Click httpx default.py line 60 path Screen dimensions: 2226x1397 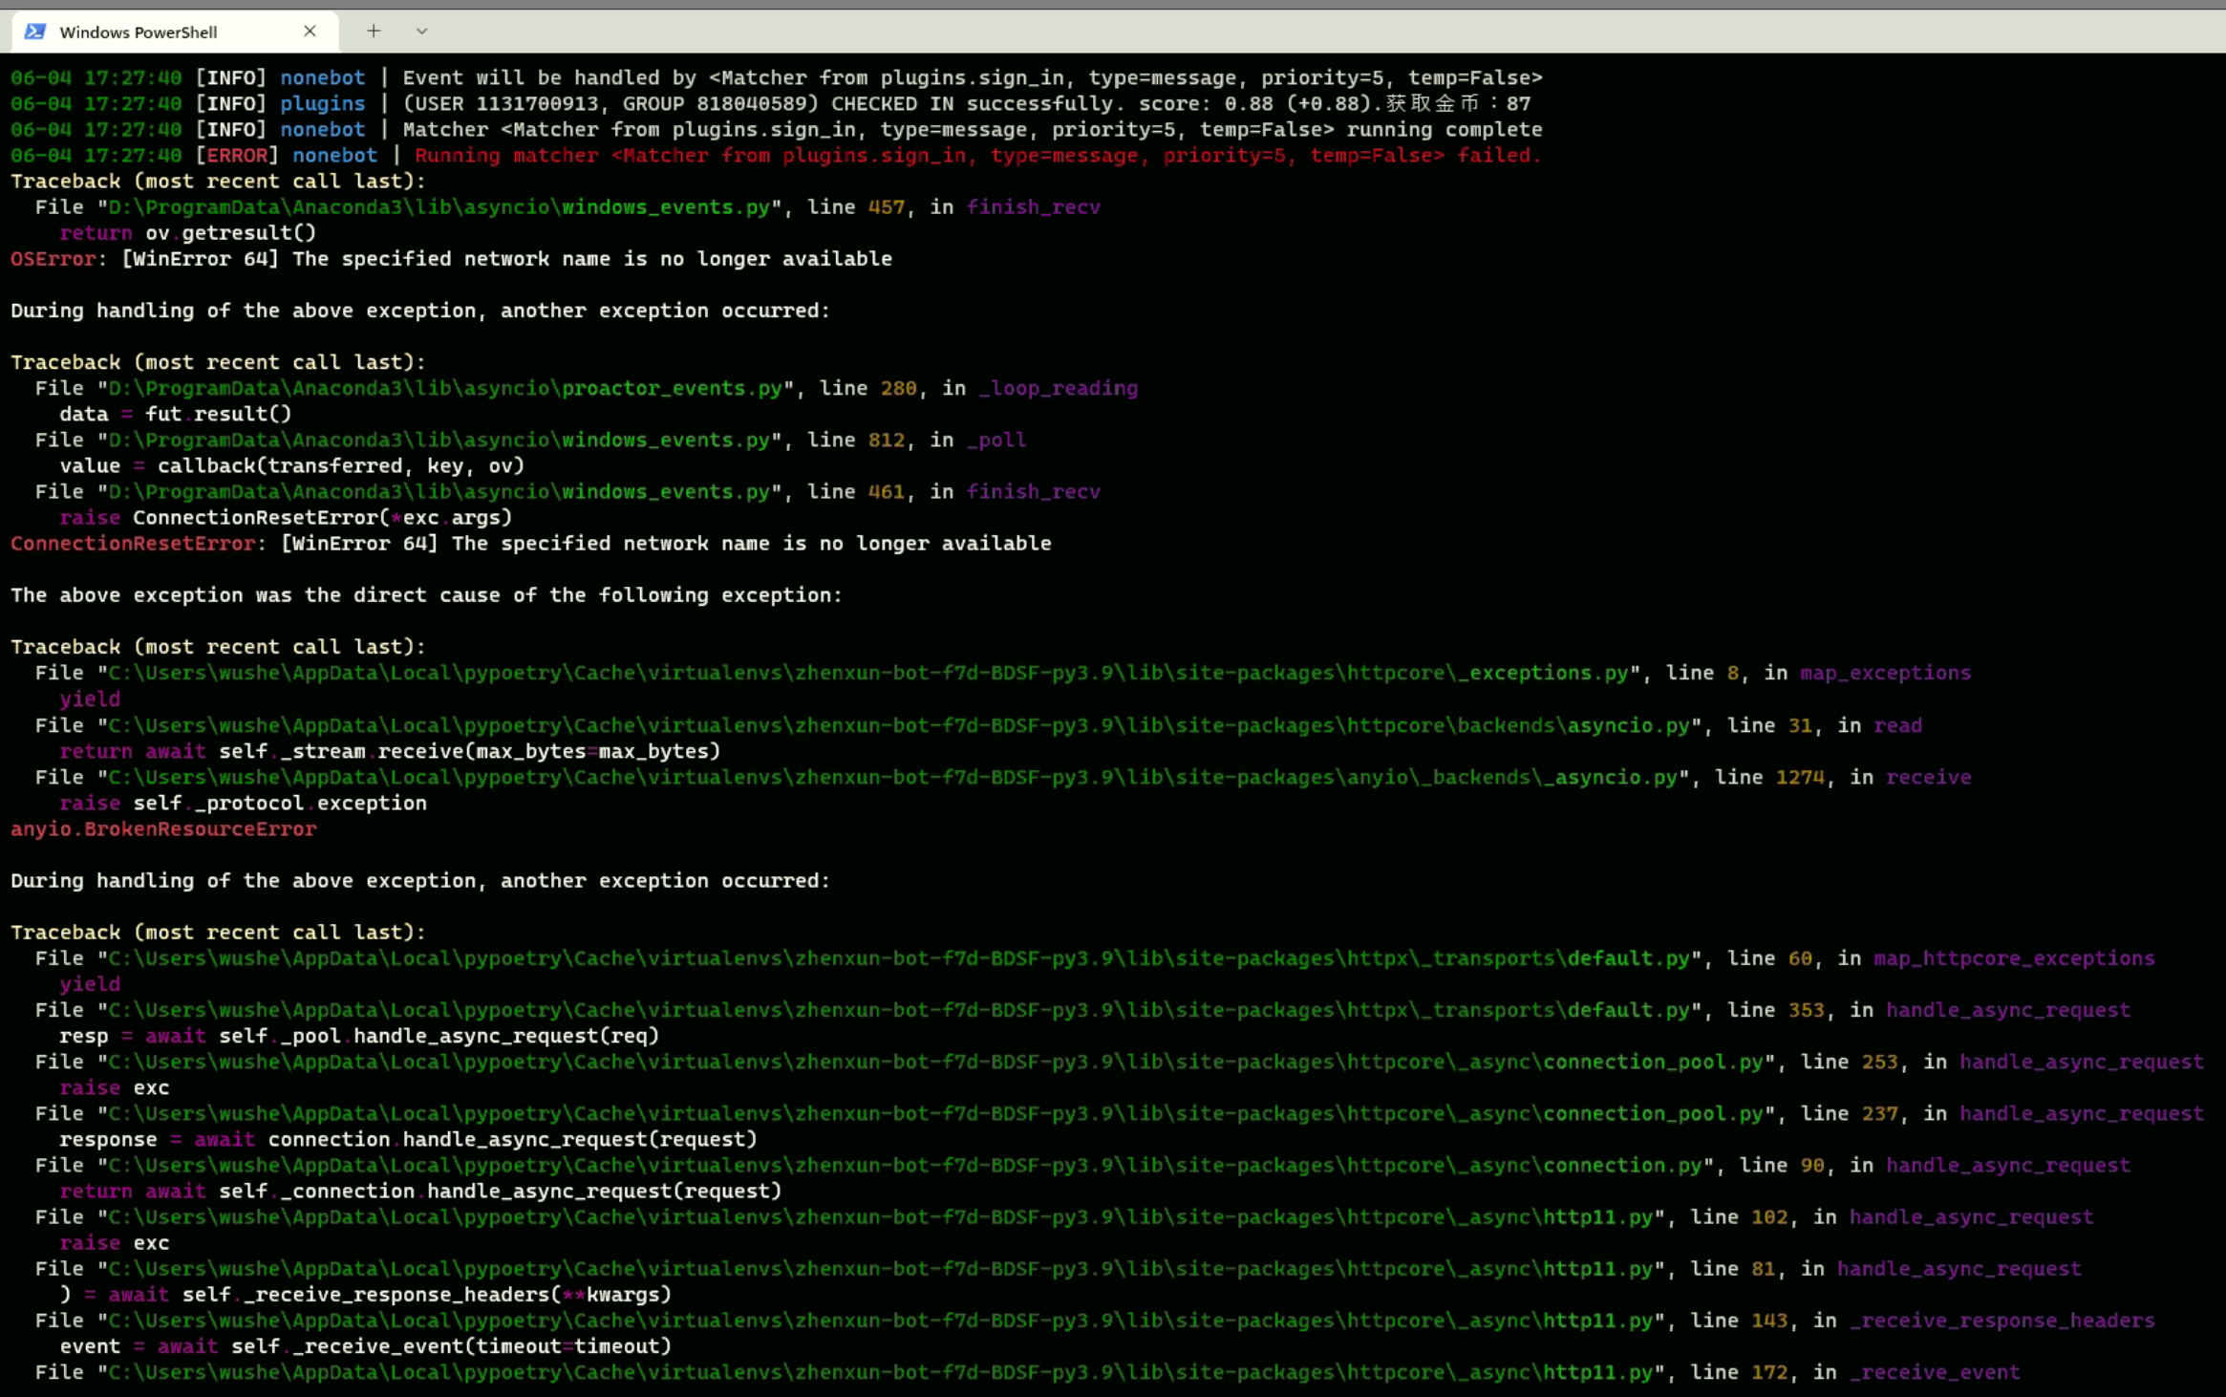[1095, 958]
